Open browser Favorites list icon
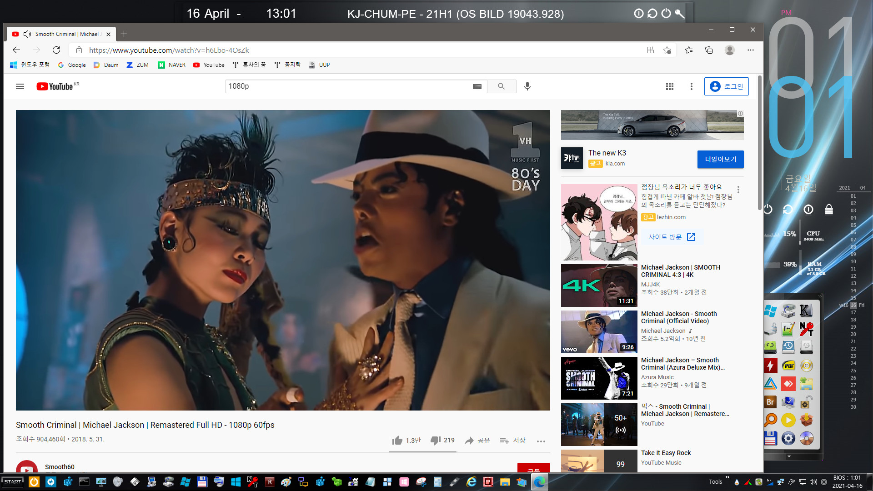The width and height of the screenshot is (873, 491). [689, 50]
